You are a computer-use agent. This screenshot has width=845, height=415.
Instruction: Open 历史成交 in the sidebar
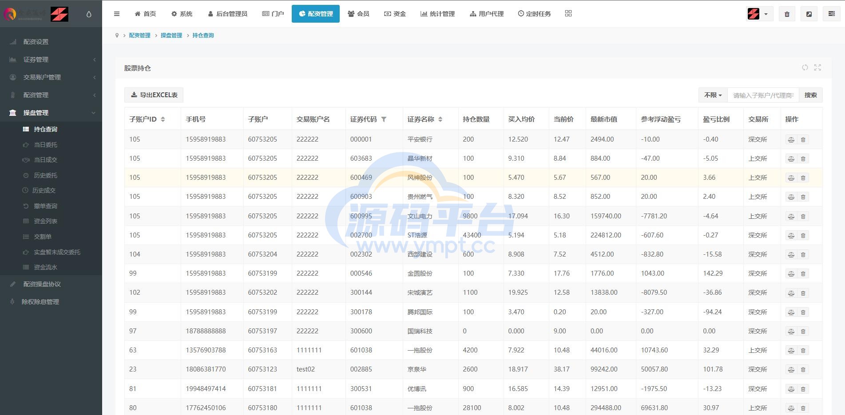pos(44,190)
